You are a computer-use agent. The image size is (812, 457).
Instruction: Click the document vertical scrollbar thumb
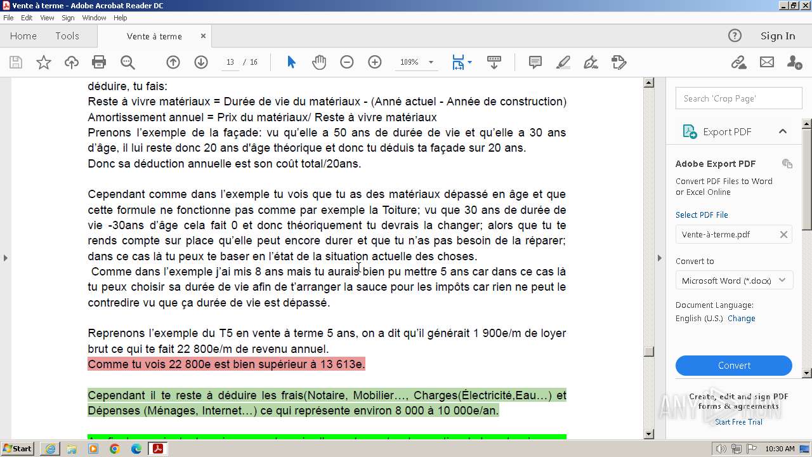[649, 352]
